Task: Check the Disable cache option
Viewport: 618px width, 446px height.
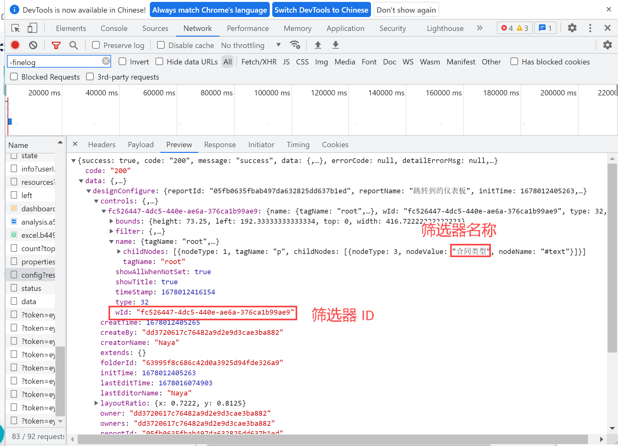Action: coord(161,45)
